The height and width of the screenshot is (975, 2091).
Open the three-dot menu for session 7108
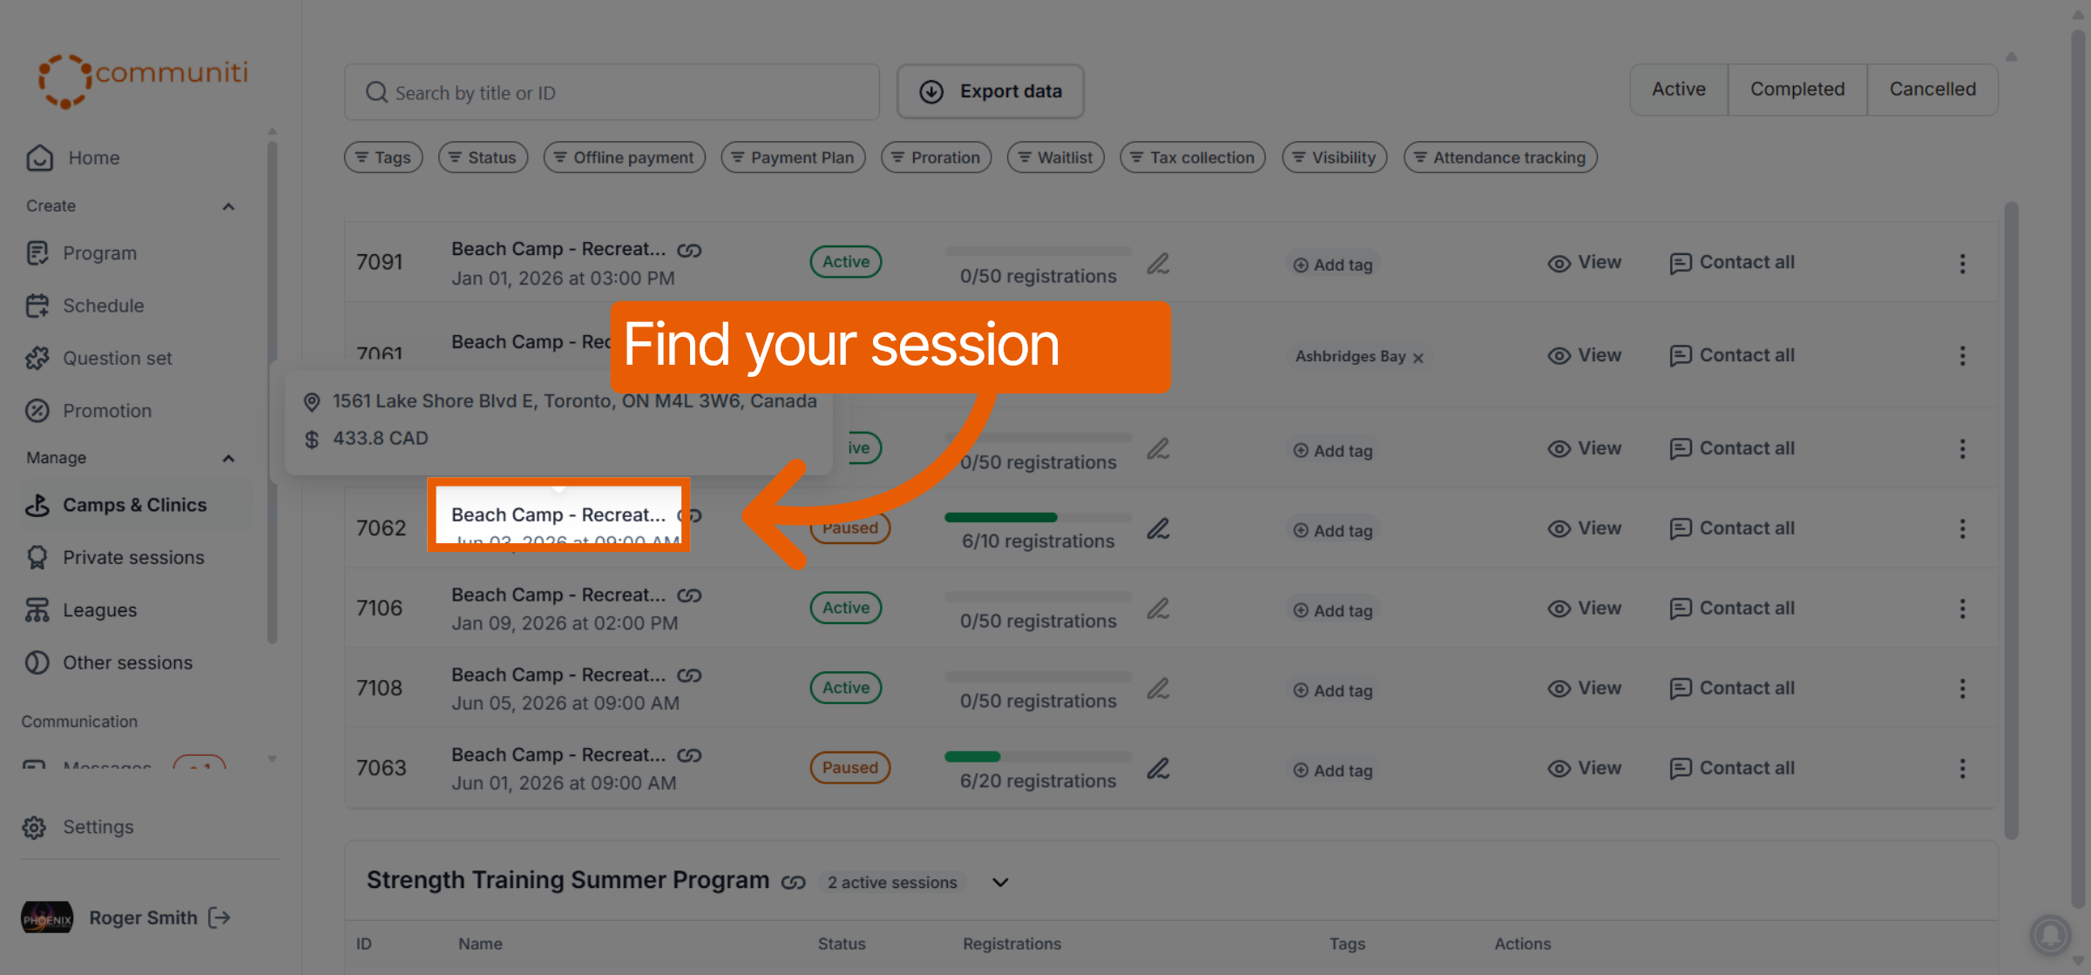(x=1962, y=689)
